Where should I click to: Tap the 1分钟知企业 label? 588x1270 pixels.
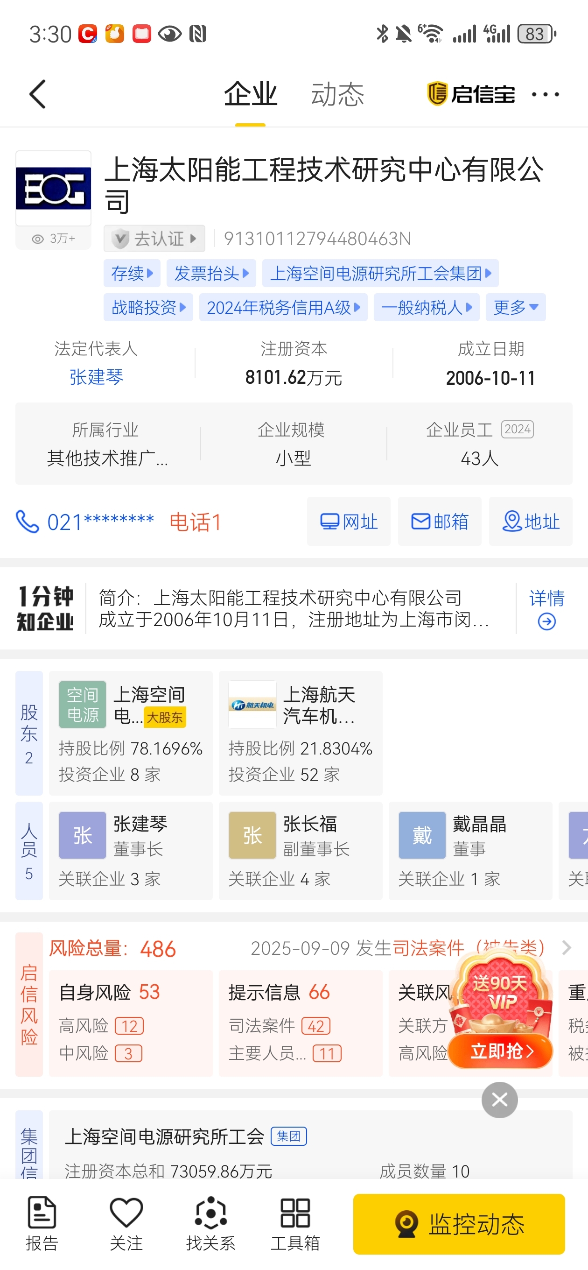pyautogui.click(x=45, y=608)
